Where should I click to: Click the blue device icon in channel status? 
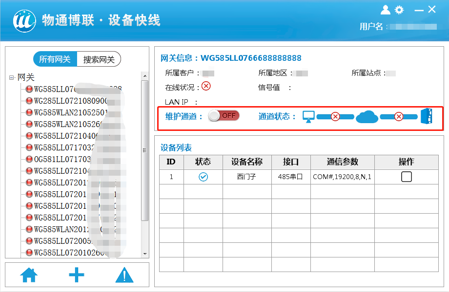426,116
